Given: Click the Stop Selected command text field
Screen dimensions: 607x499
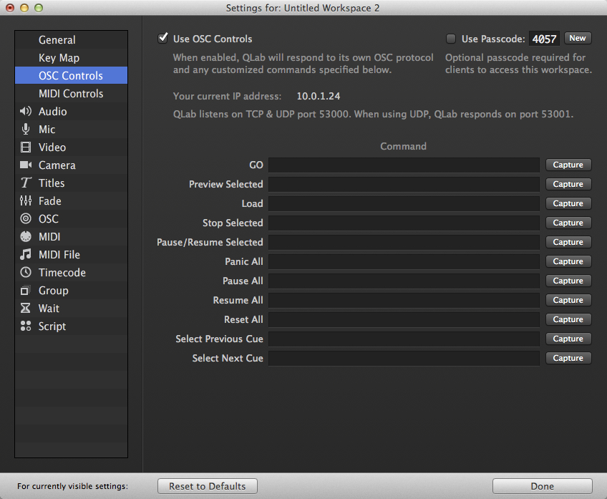Looking at the screenshot, I should [404, 223].
